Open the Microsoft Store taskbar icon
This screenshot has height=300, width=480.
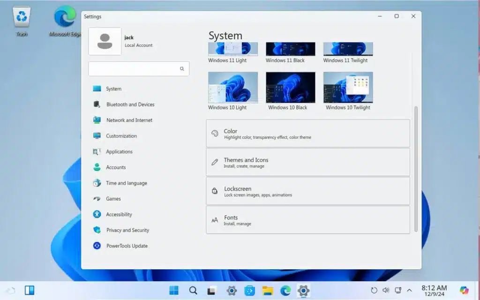(x=249, y=291)
